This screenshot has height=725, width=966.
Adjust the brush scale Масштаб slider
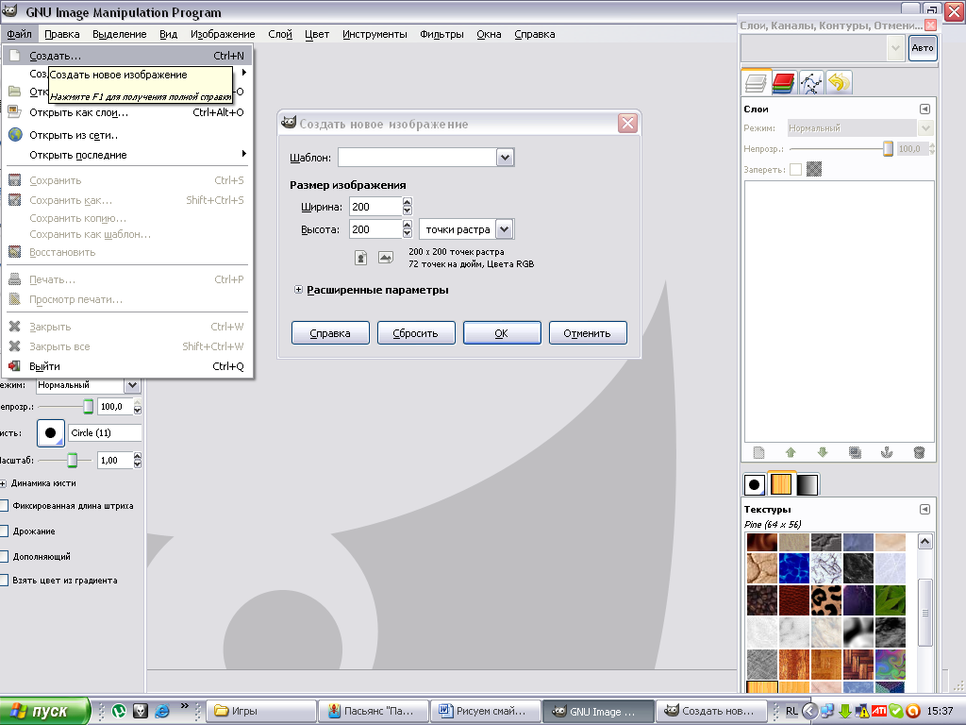72,460
